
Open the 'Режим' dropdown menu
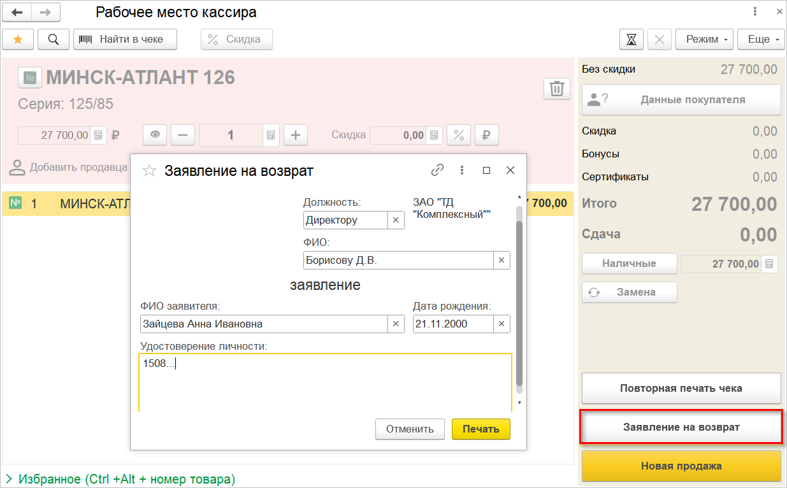point(704,39)
